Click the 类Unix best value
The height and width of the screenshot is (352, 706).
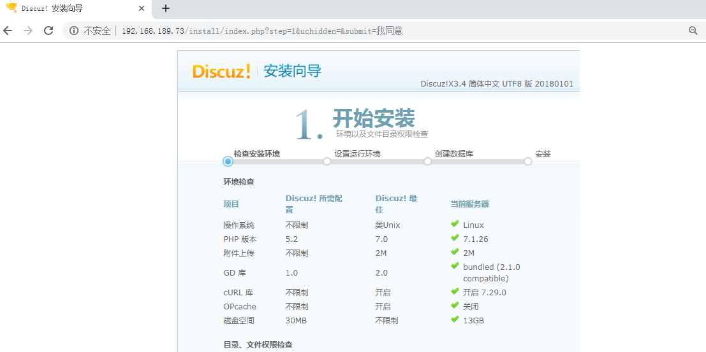388,225
